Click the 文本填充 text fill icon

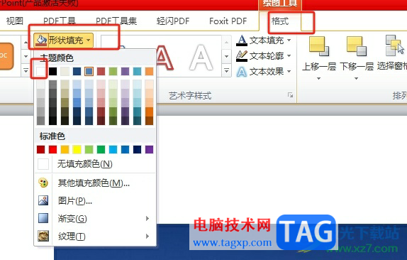coord(242,40)
